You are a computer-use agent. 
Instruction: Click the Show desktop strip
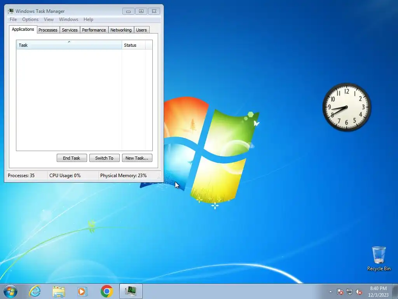pos(395,291)
